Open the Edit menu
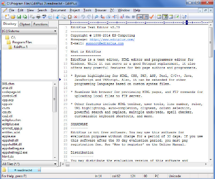The image size is (215, 179). [20, 10]
